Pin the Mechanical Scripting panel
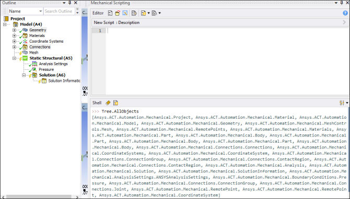Image resolution: width=350 pixels, height=199 pixels. [x=342, y=3]
